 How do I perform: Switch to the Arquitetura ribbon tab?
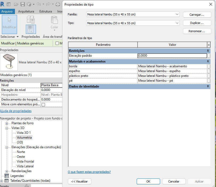pyautogui.click(x=26, y=11)
